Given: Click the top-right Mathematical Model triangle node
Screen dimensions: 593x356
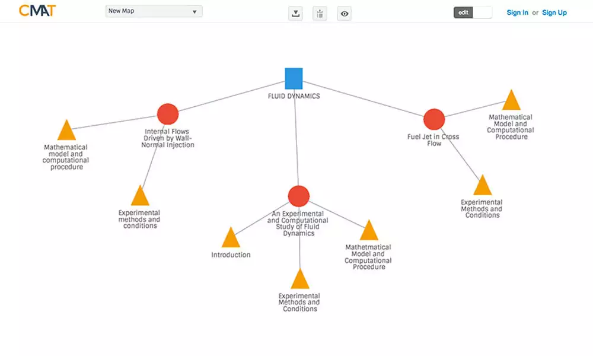Looking at the screenshot, I should pyautogui.click(x=511, y=101).
